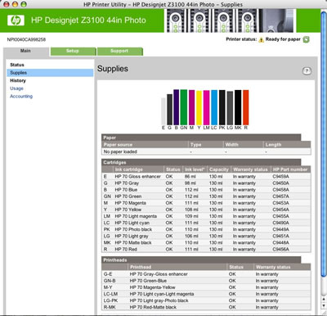Screen dimensions: 327x316
Task: Click the HP logo icon
Action: (x=16, y=20)
